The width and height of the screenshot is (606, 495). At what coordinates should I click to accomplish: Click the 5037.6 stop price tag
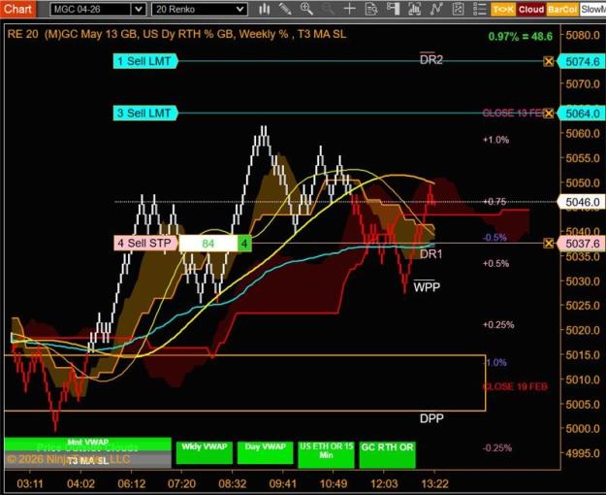(x=582, y=244)
